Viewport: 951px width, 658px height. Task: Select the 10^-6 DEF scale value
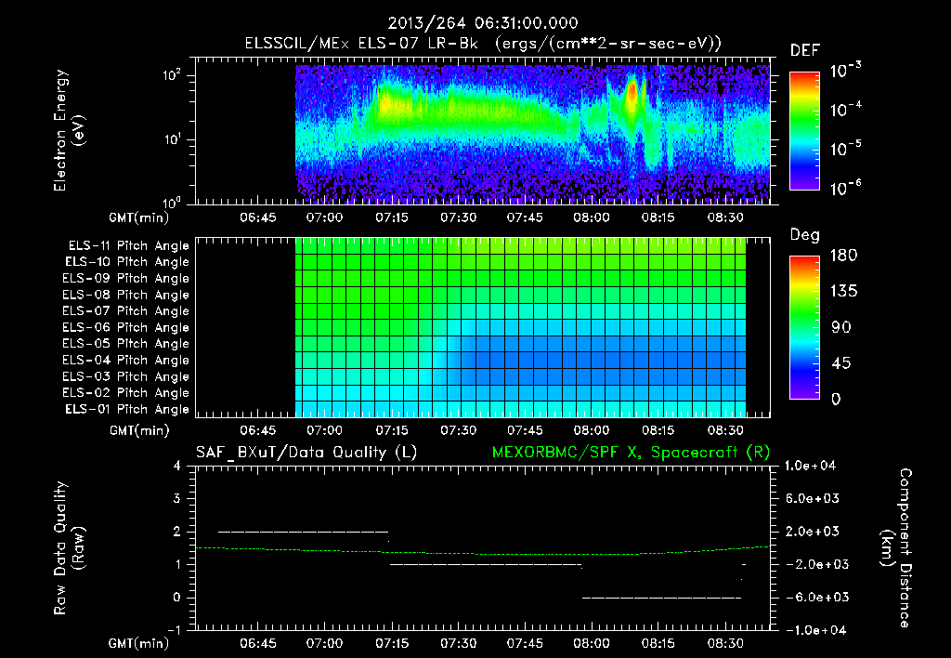845,188
